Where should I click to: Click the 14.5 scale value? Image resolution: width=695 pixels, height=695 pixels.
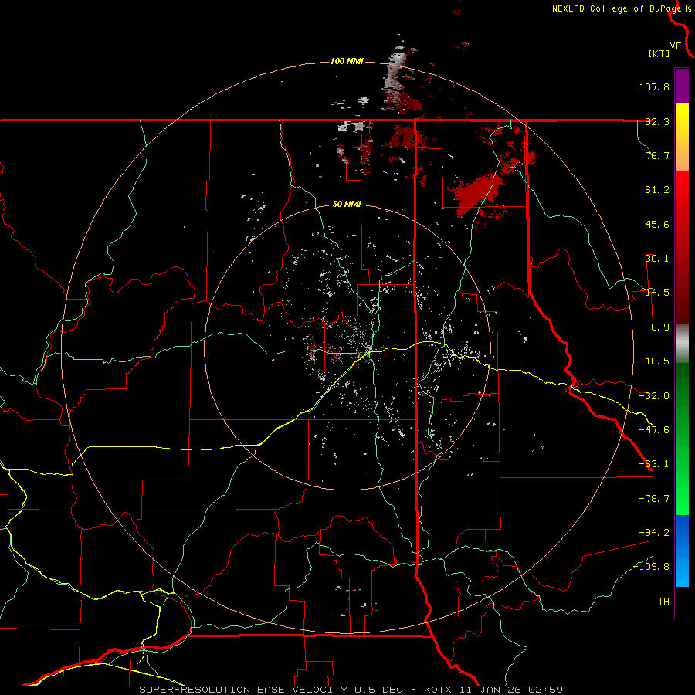tap(657, 293)
